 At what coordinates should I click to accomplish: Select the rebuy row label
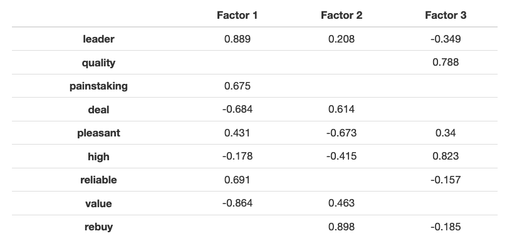[98, 227]
